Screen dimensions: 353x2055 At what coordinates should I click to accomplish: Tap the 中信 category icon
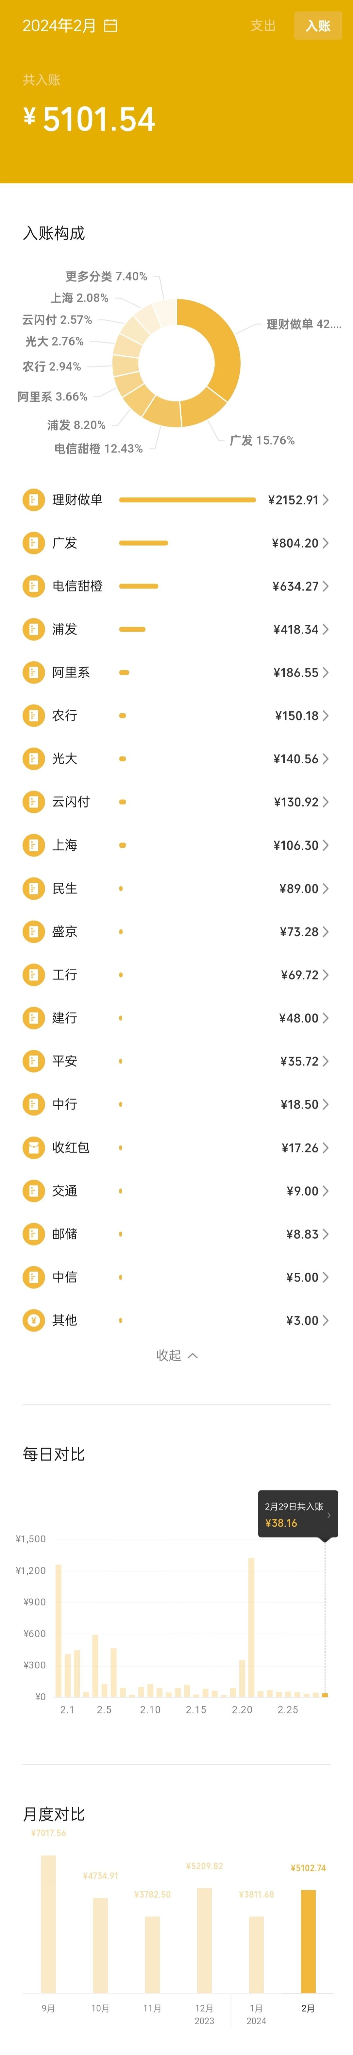pyautogui.click(x=33, y=1277)
